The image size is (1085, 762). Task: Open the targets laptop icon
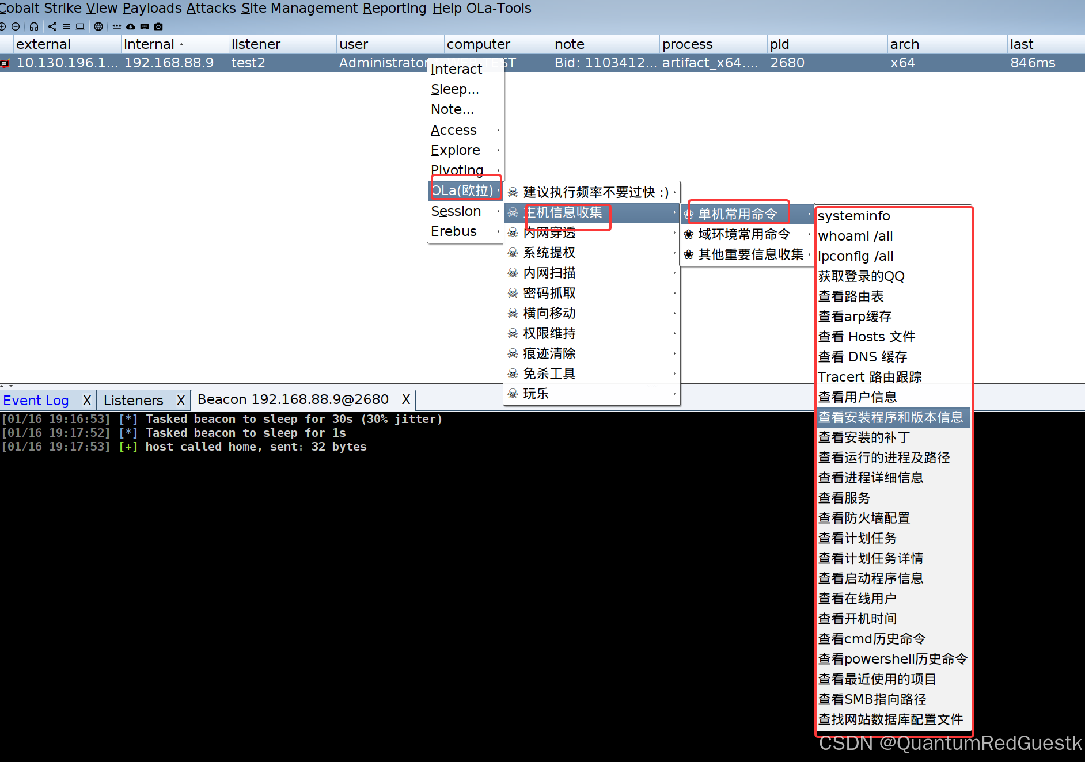pyautogui.click(x=80, y=26)
